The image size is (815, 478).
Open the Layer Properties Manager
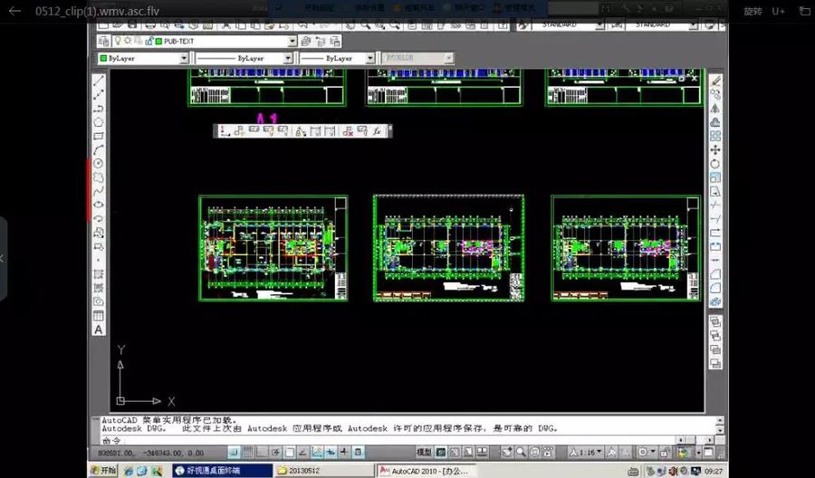(104, 41)
